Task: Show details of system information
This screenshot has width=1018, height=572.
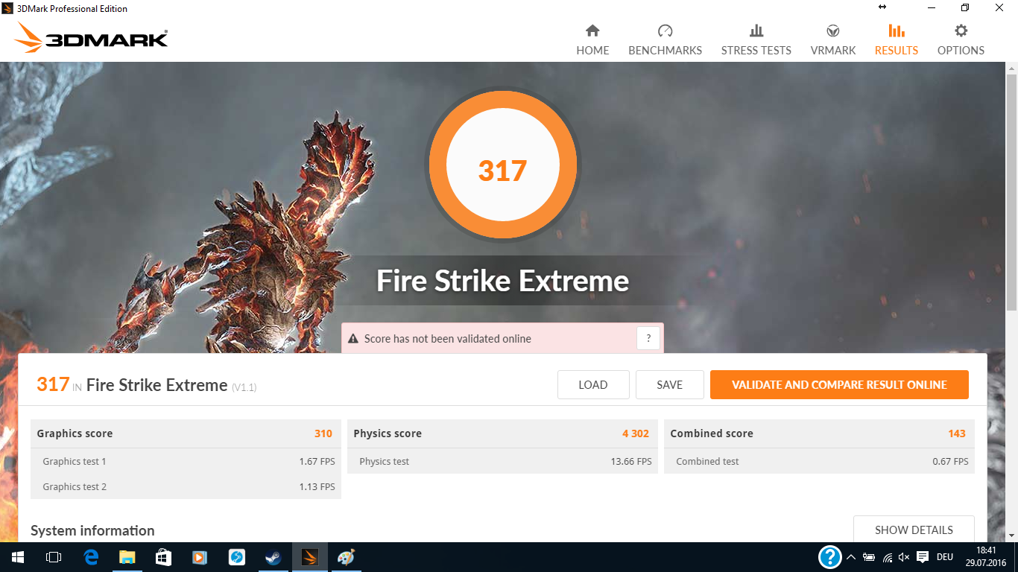Action: click(x=914, y=530)
